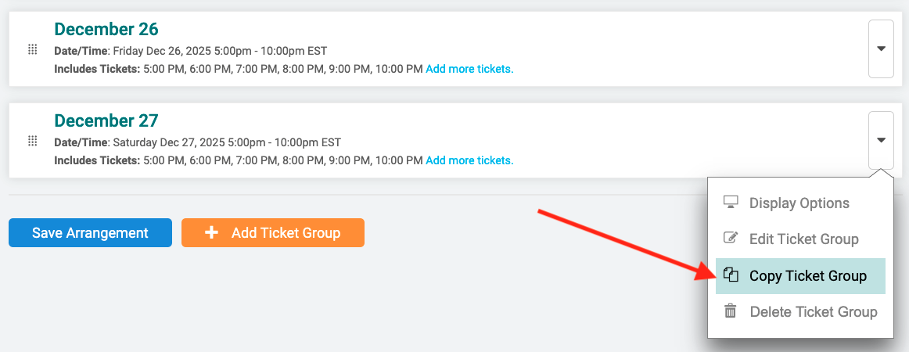Click the trash icon beside Delete Ticket Group
Image resolution: width=909 pixels, height=352 pixels.
coord(731,311)
